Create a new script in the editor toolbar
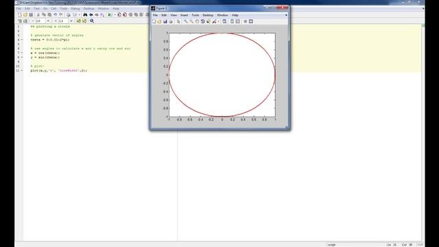Image resolution: width=439 pixels, height=247 pixels. [19, 14]
